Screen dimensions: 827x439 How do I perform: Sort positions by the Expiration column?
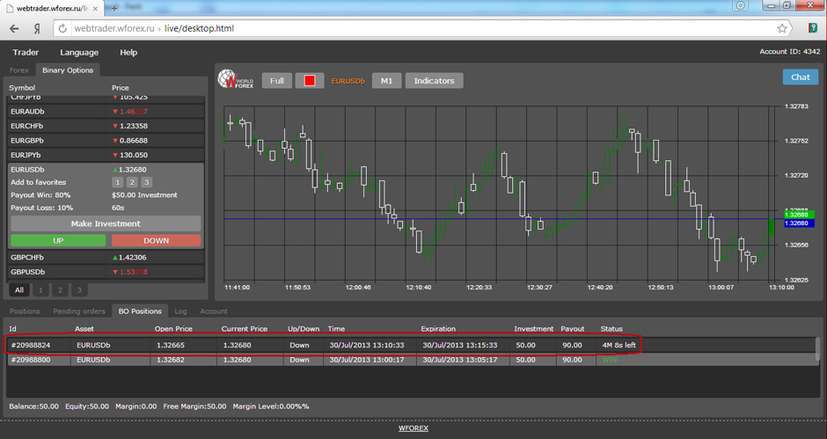(438, 329)
